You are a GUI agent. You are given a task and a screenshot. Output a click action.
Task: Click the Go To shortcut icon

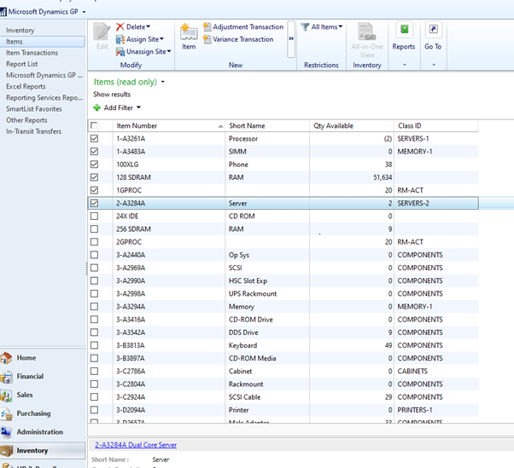click(434, 30)
